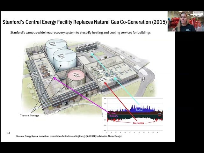Screen dimensions: 204x153
Task: Click the pink 'Hot Water Tank' in the diagram
Action: (x=76, y=75)
